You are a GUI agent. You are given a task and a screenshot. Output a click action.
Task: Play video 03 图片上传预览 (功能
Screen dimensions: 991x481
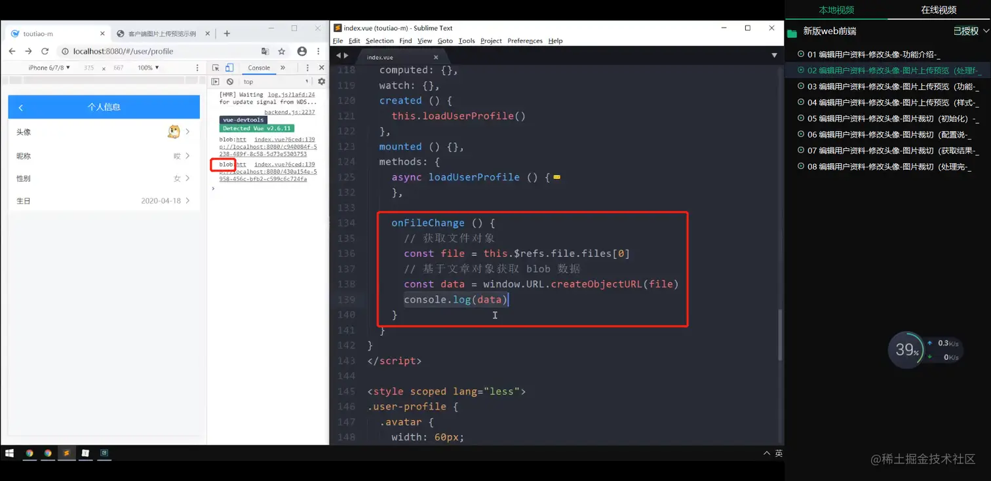click(887, 87)
